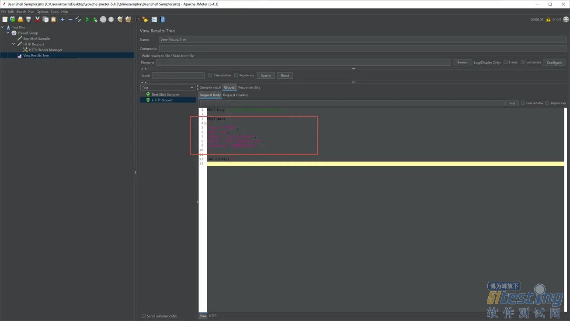Click the Filename input field
Image resolution: width=570 pixels, height=321 pixels.
(x=303, y=63)
